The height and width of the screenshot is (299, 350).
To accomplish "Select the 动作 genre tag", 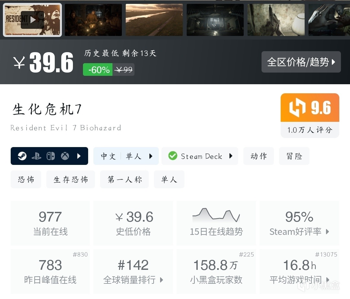I will (259, 156).
